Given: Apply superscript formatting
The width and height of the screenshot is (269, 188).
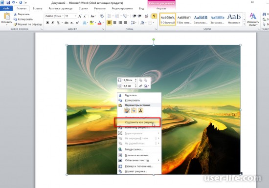Looking at the screenshot, I should tap(77, 22).
